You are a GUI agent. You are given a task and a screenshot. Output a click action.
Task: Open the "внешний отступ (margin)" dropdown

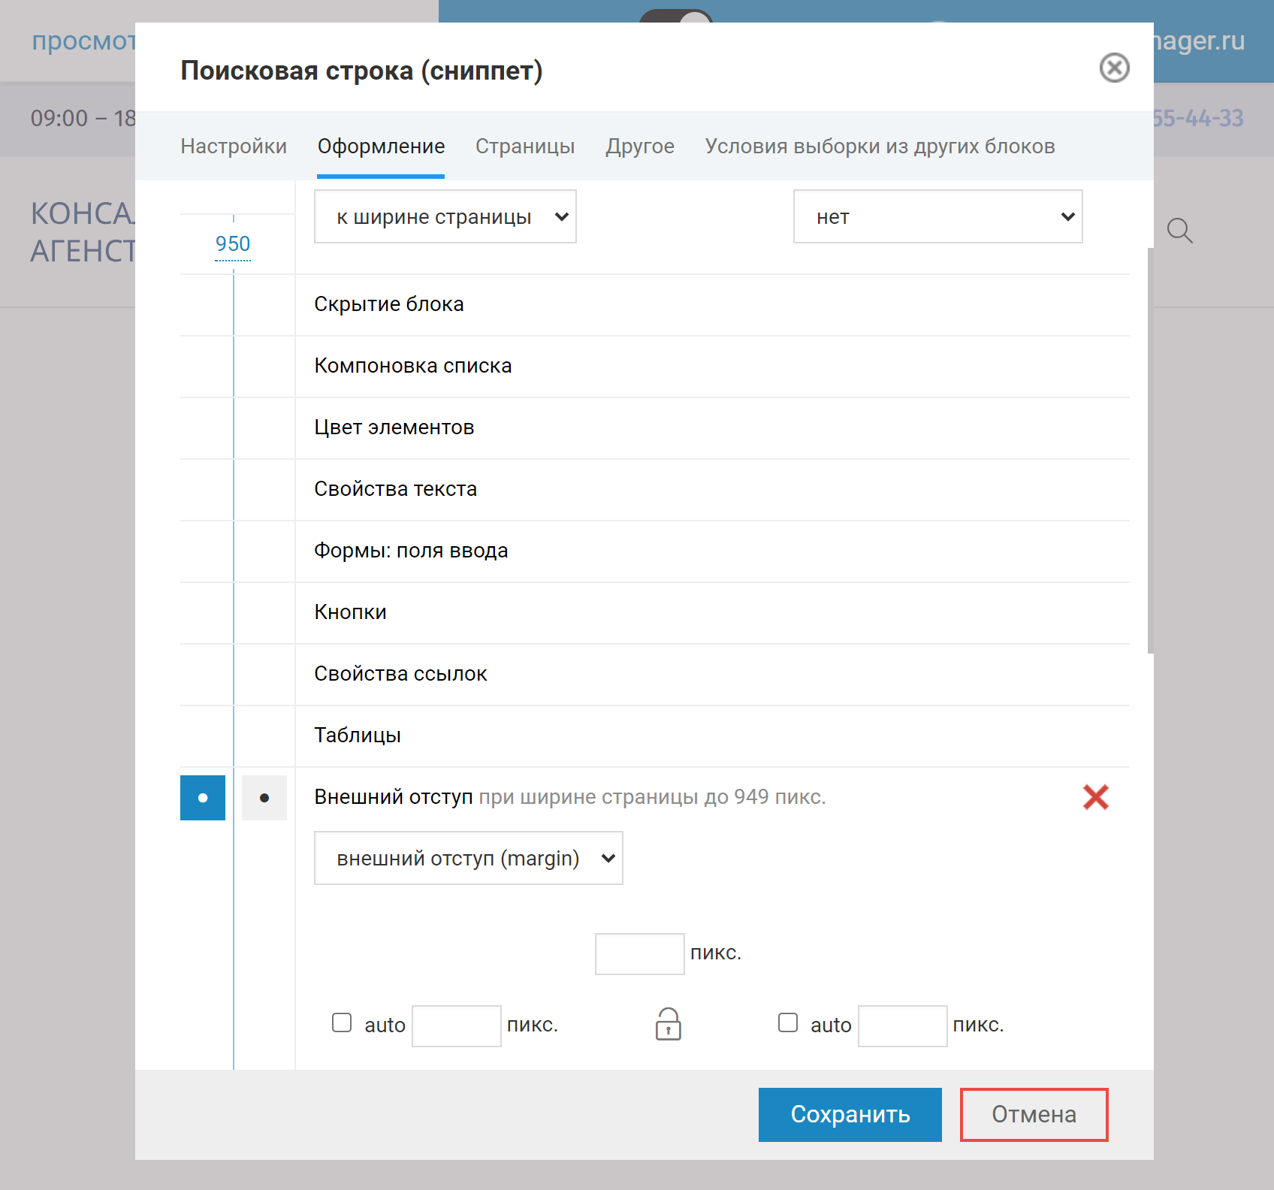pos(468,858)
